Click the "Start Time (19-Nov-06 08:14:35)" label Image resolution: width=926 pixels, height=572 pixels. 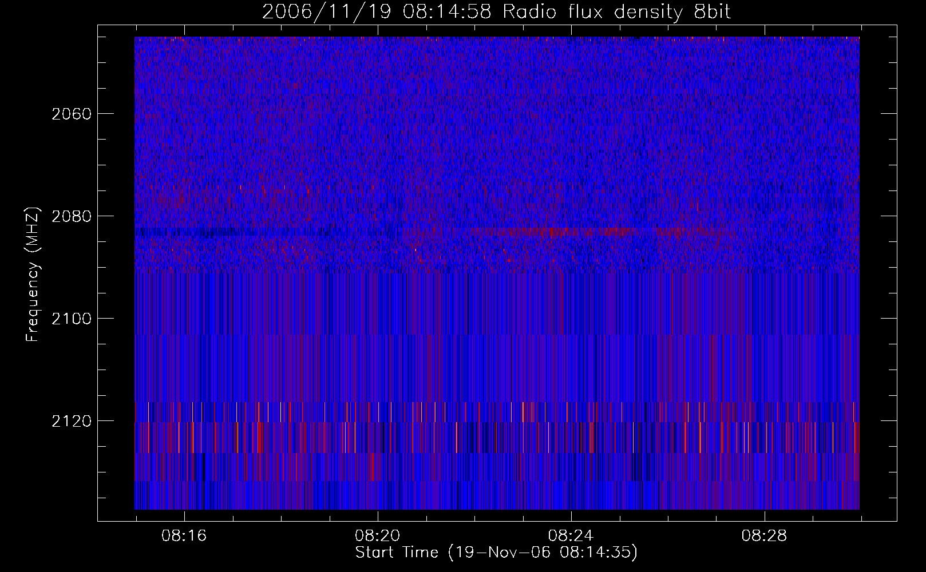[x=496, y=553]
